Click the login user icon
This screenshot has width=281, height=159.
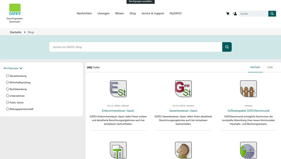pos(234,14)
